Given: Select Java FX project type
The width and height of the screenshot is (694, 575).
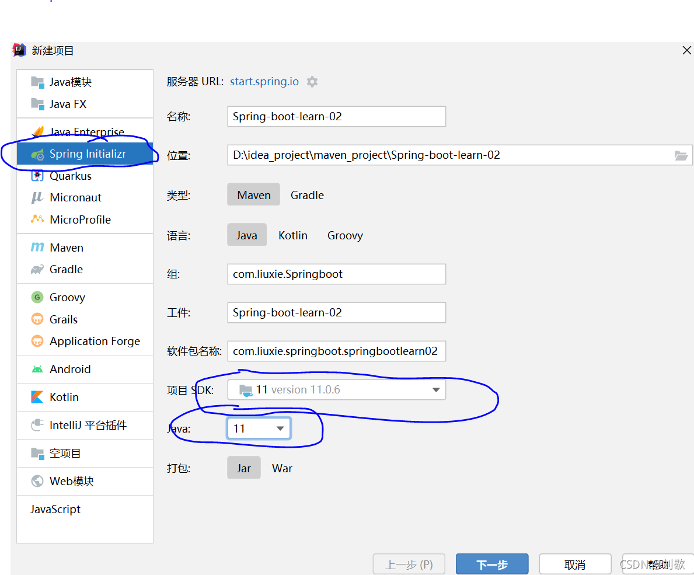Looking at the screenshot, I should click(85, 104).
